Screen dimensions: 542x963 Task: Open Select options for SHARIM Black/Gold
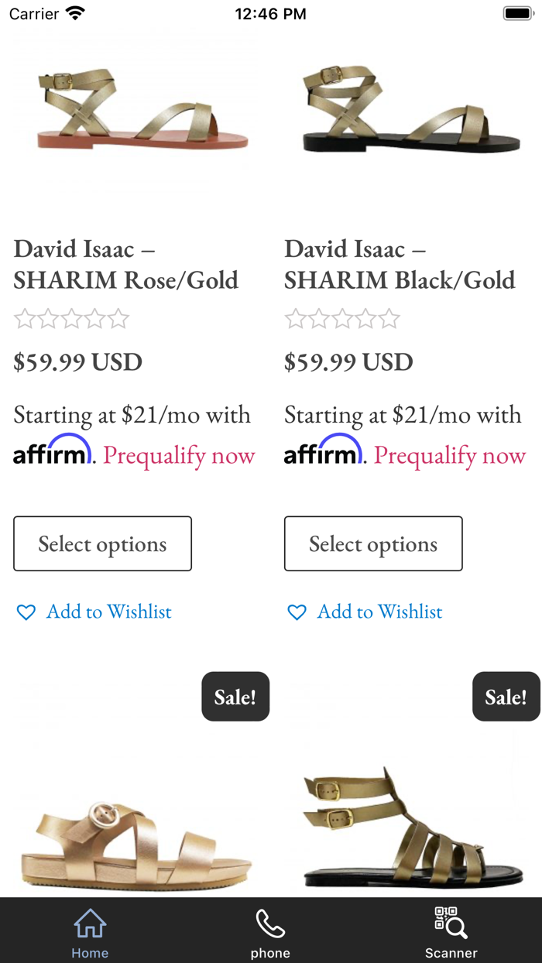click(373, 543)
